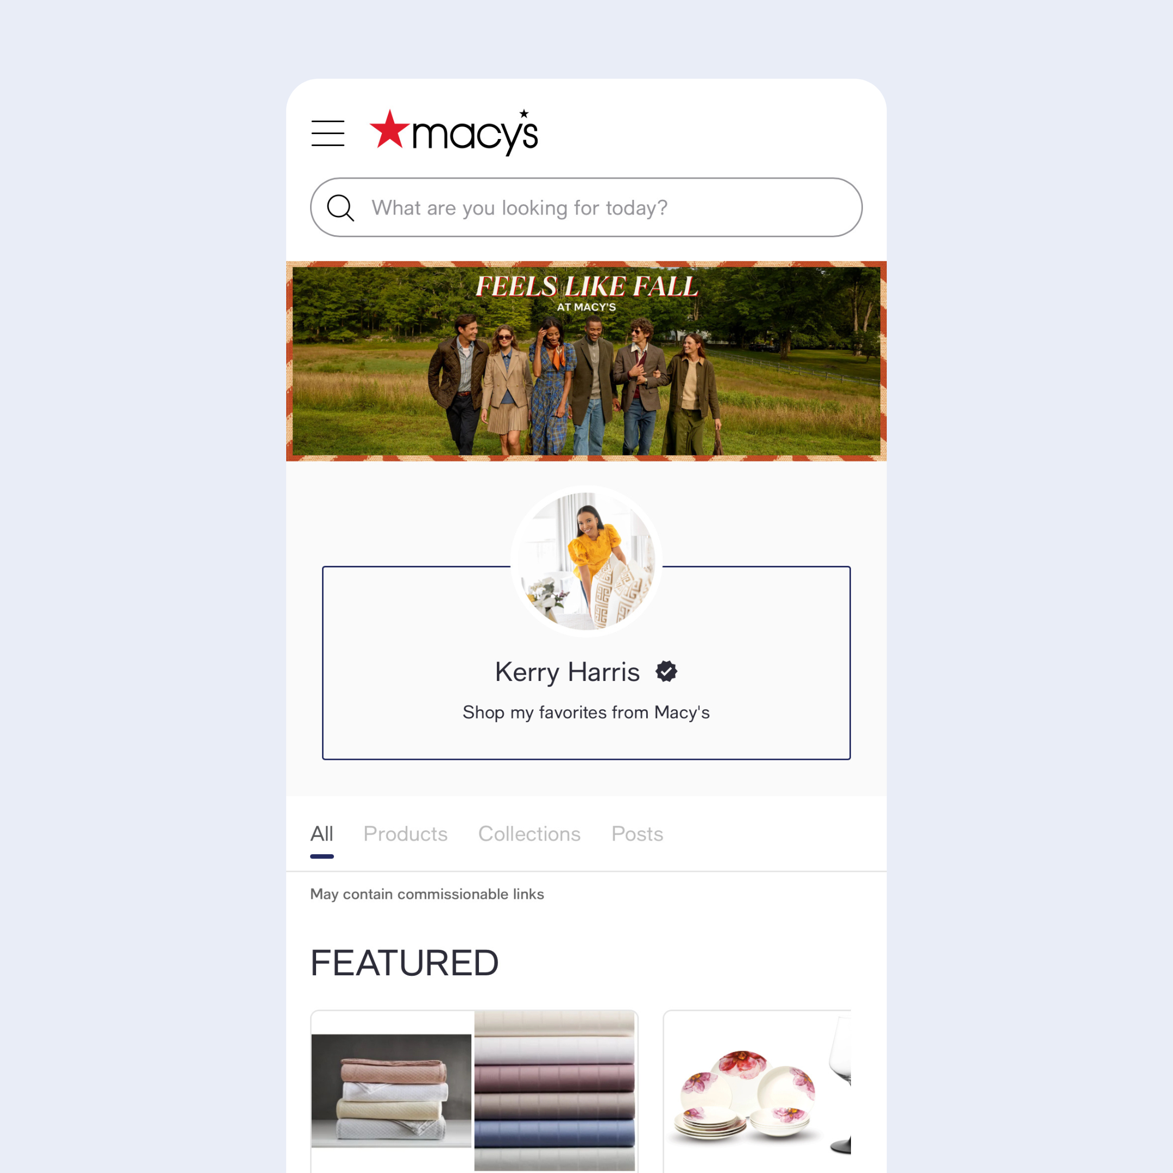Click the FEATURED section heading
Image resolution: width=1173 pixels, height=1173 pixels.
(405, 963)
